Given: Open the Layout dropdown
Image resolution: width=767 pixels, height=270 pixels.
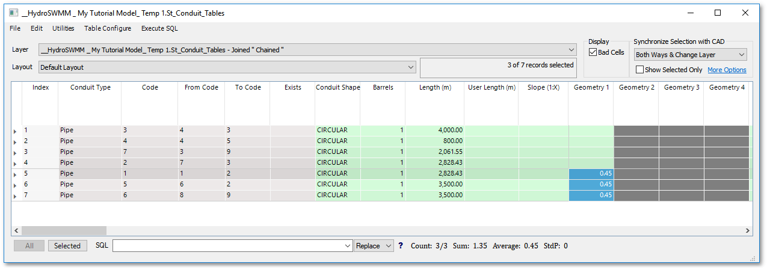Looking at the screenshot, I should click(411, 67).
